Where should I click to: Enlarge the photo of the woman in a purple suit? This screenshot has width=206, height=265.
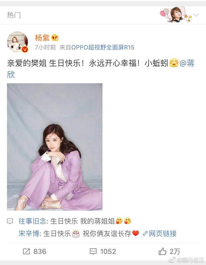(x=55, y=147)
